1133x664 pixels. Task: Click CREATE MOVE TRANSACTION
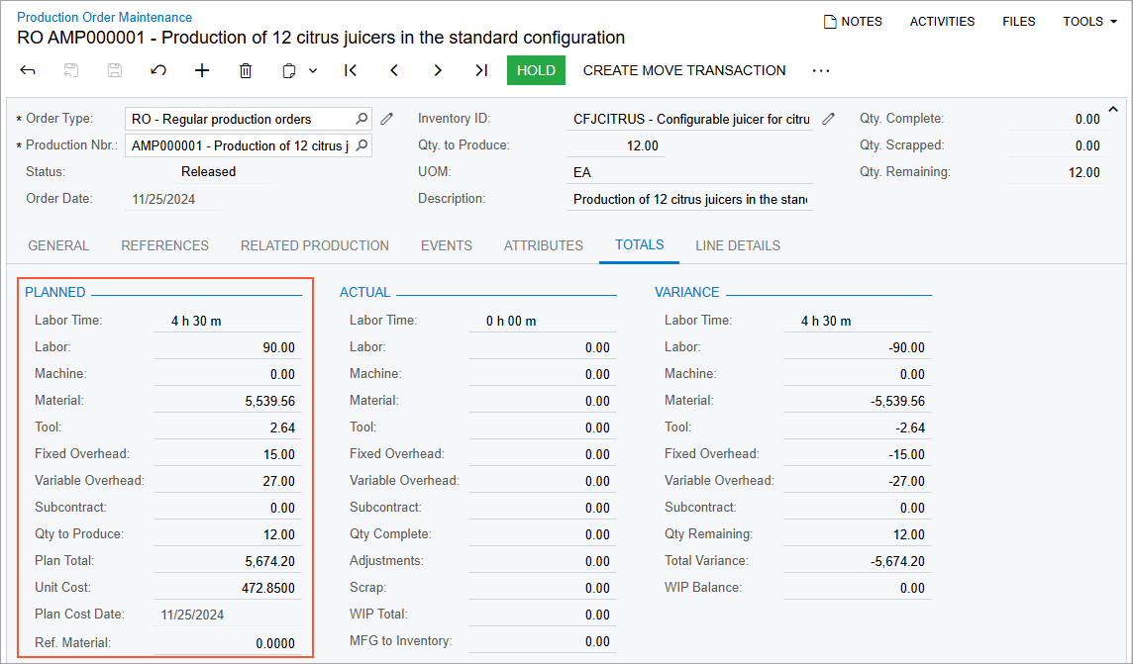click(x=684, y=70)
